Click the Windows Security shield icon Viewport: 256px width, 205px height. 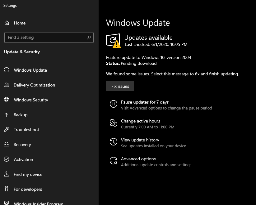[x=6, y=100]
